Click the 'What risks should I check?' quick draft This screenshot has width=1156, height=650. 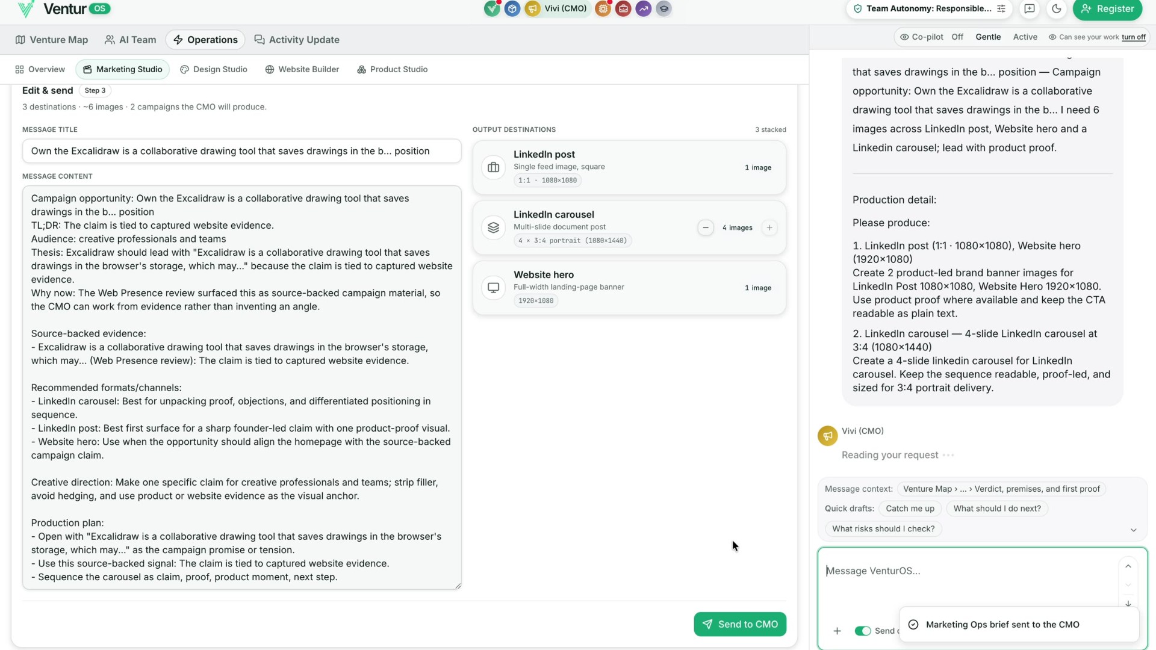pos(883,529)
